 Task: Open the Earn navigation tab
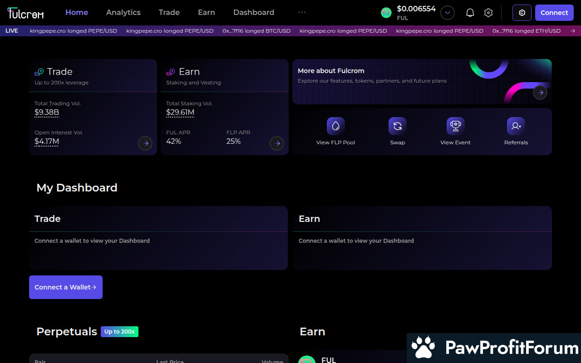coord(206,13)
